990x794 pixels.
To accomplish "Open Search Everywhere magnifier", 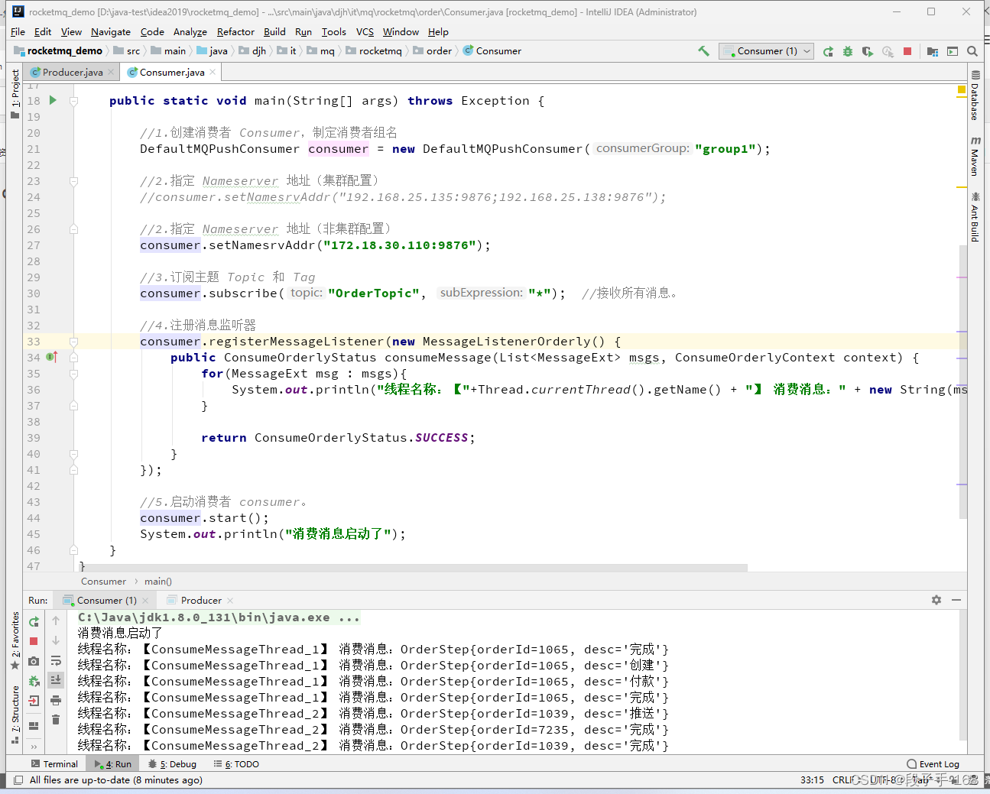I will coord(972,51).
